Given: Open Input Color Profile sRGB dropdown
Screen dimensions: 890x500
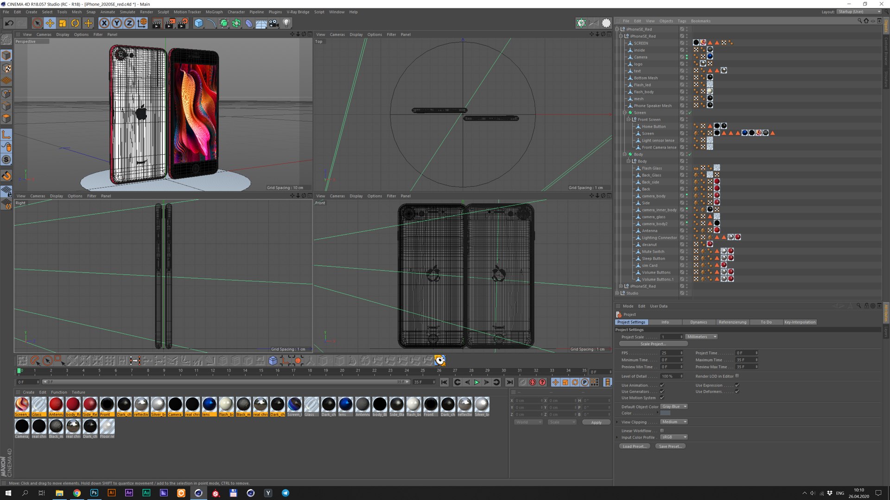Looking at the screenshot, I should click(674, 437).
